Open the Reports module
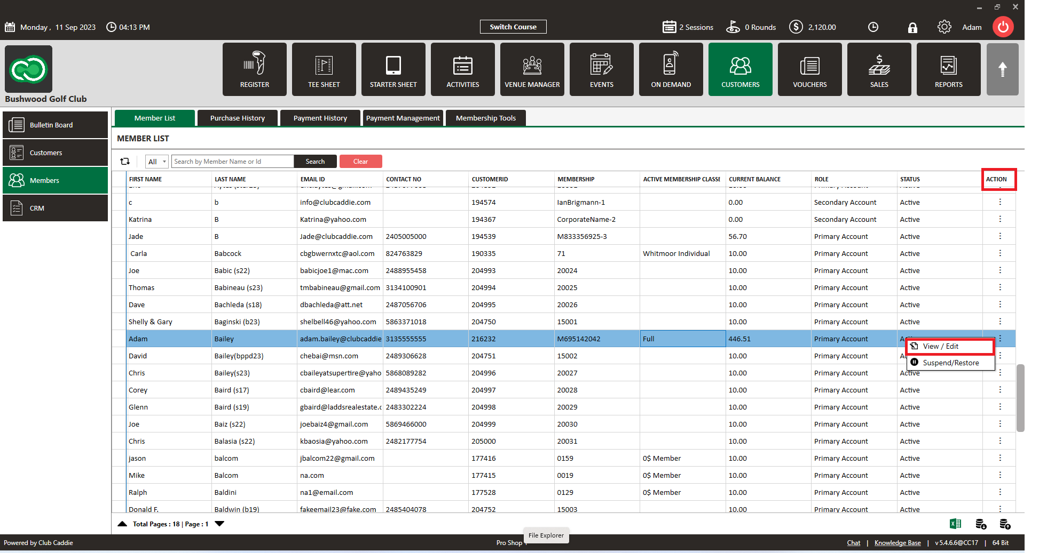The width and height of the screenshot is (1039, 553). (x=948, y=69)
